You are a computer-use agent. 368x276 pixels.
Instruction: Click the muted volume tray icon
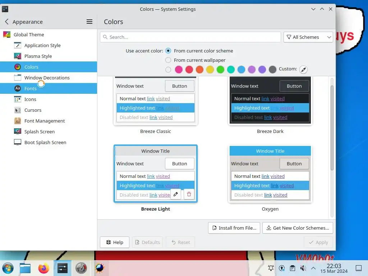[x=303, y=268]
